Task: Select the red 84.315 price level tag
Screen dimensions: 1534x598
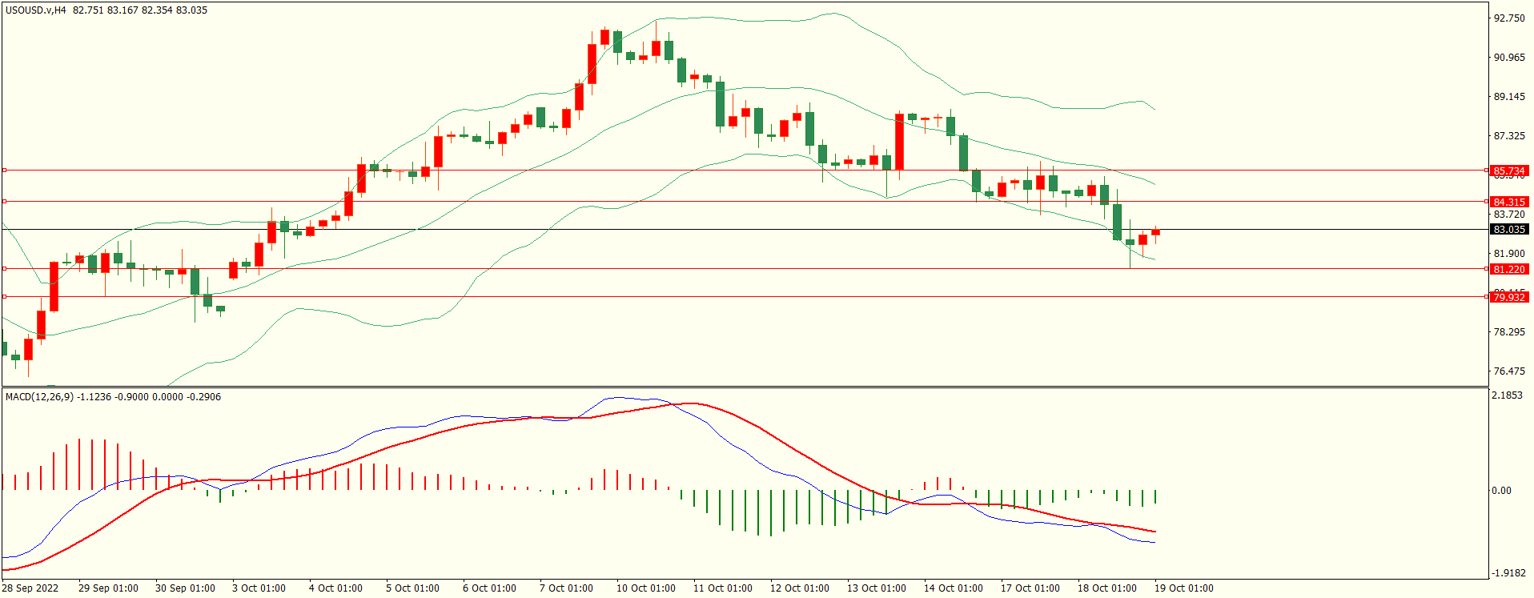Action: point(1509,203)
